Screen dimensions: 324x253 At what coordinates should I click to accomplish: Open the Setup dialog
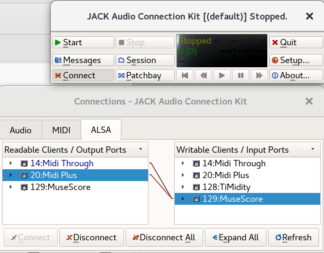point(296,60)
